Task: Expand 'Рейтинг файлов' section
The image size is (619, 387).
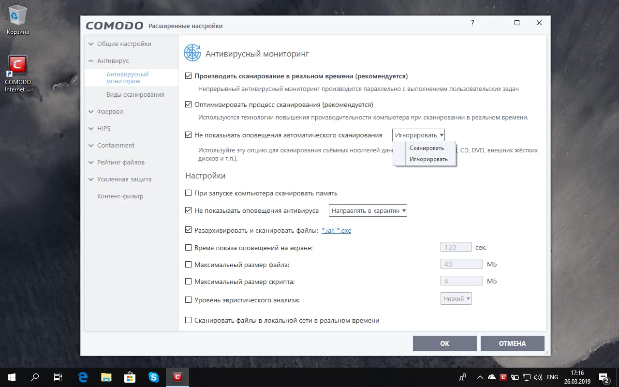Action: tap(117, 163)
